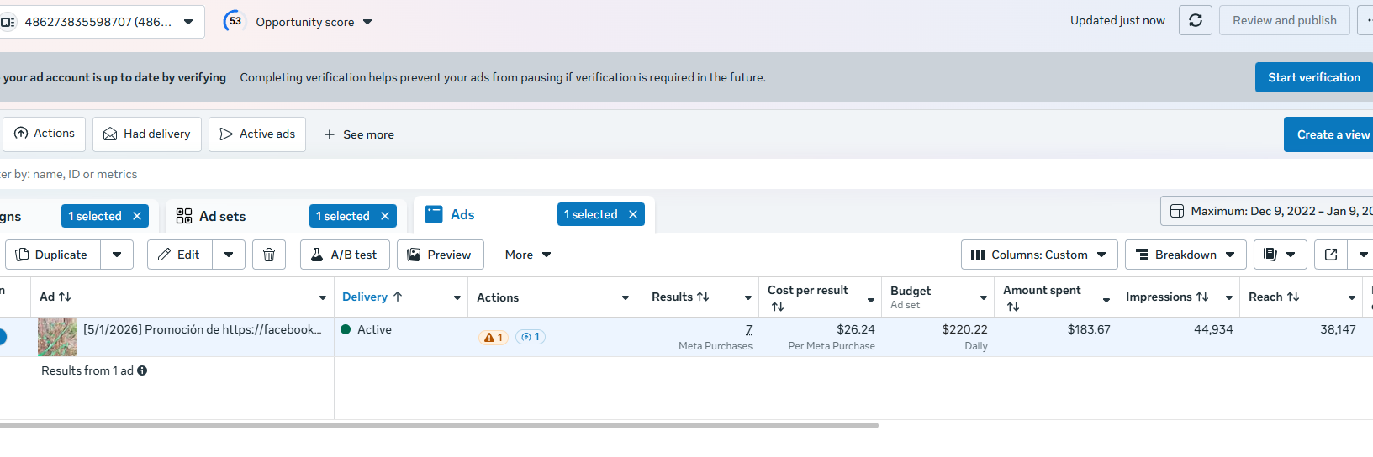The width and height of the screenshot is (1373, 457).
Task: Click the trash icon to delete ad
Action: click(x=269, y=255)
